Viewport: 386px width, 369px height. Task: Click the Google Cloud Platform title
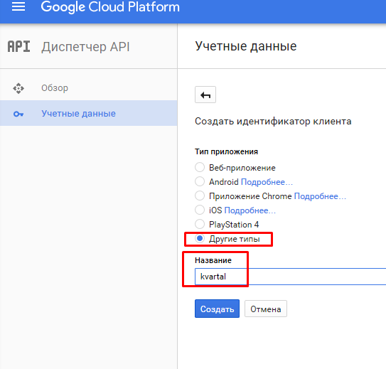point(110,6)
